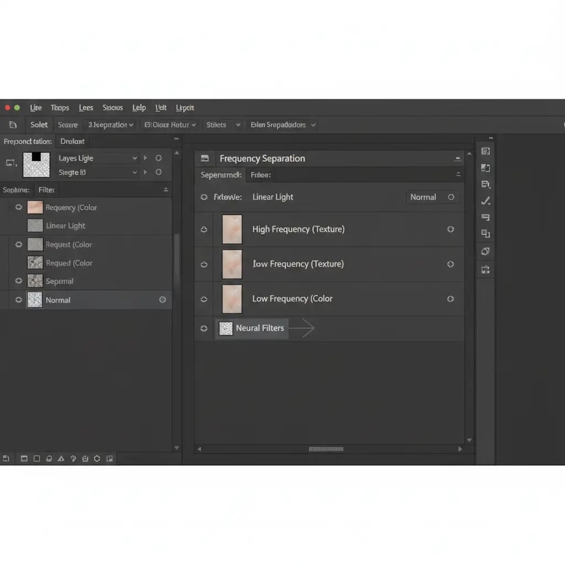Click the horizontal scrollbar under the Frequency Separation panel
The image size is (565, 565).
pyautogui.click(x=326, y=449)
